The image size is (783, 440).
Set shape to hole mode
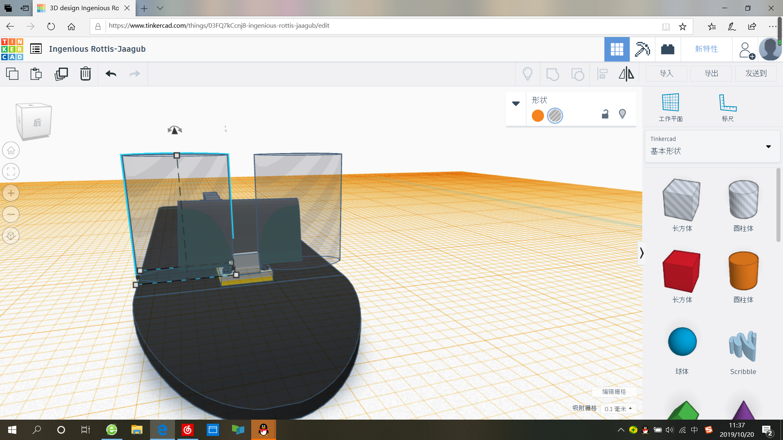555,116
